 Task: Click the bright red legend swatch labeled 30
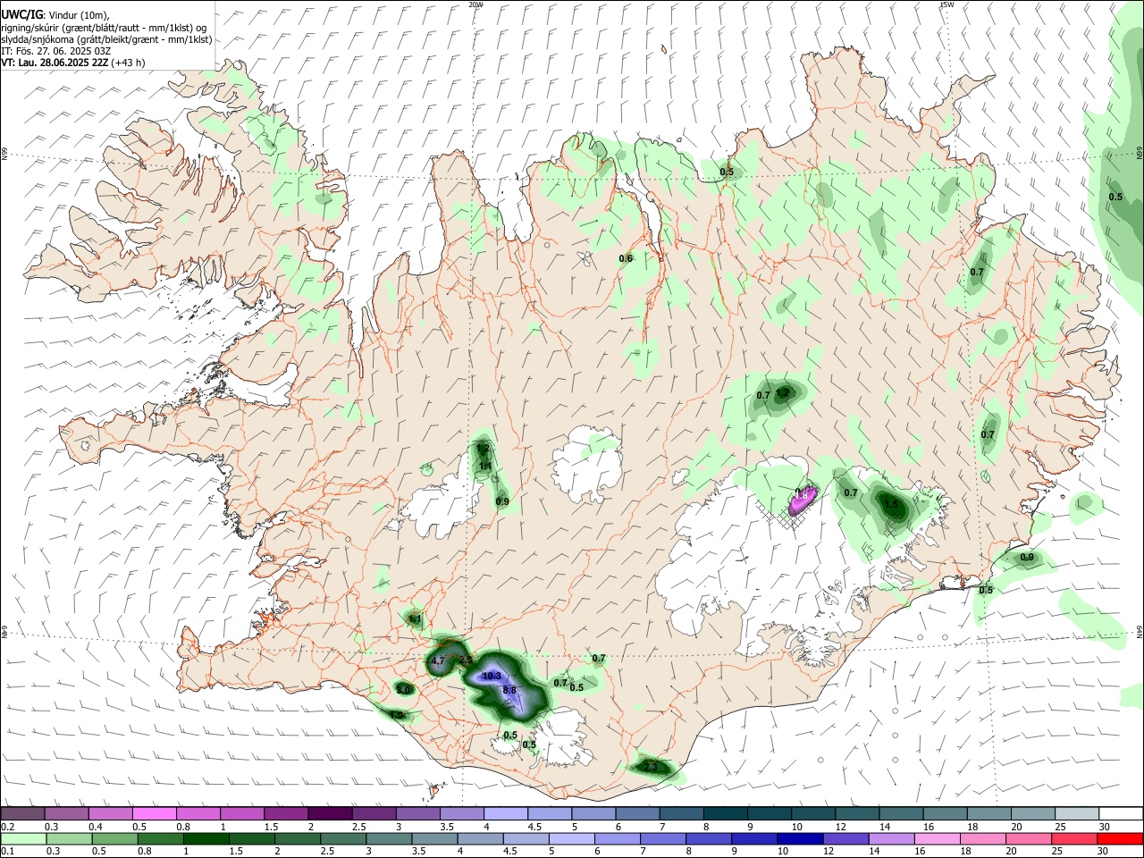point(1119,838)
